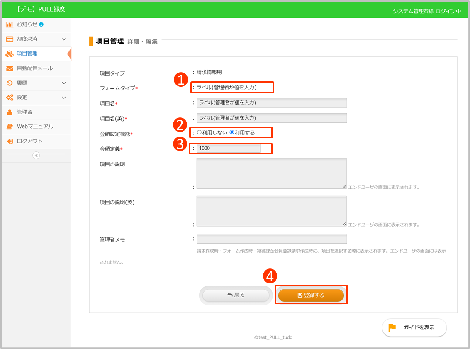
Task: Click the 自動配信メール envelope icon
Action: click(x=10, y=68)
